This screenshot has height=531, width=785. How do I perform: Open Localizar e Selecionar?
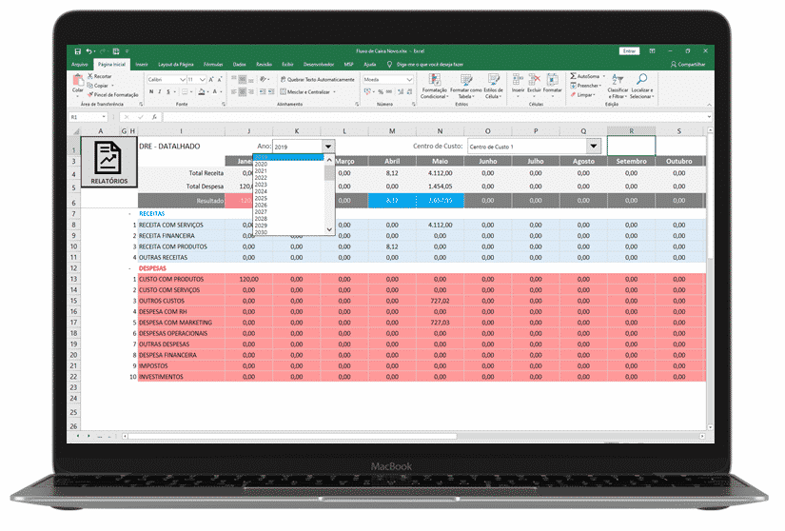(641, 86)
